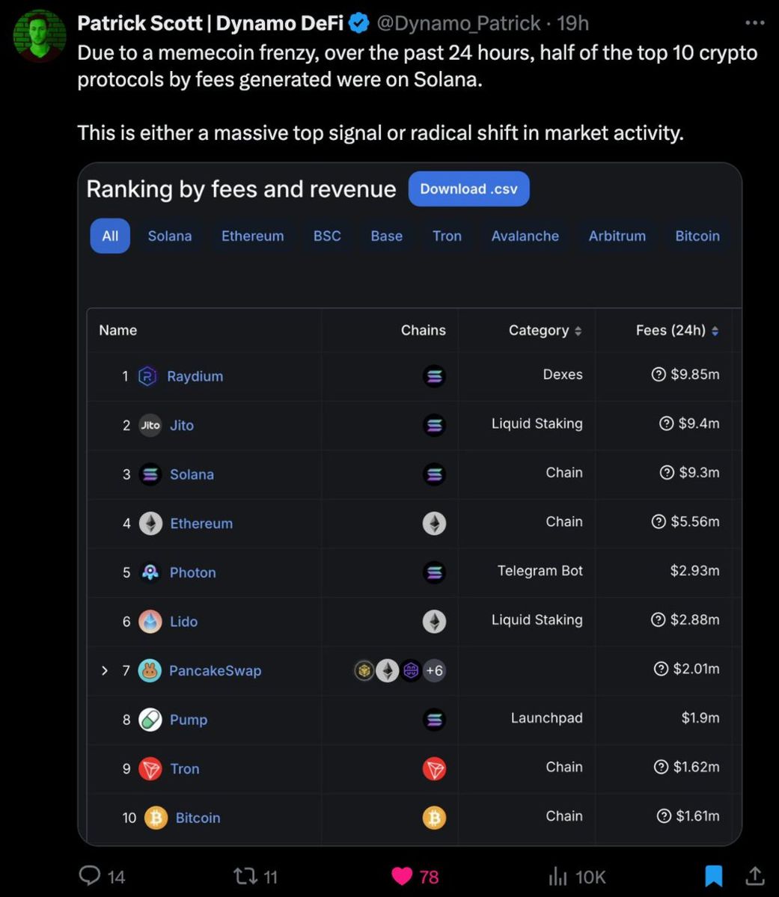Viewport: 779px width, 897px height.
Task: Click the view count analytics icon
Action: click(558, 875)
